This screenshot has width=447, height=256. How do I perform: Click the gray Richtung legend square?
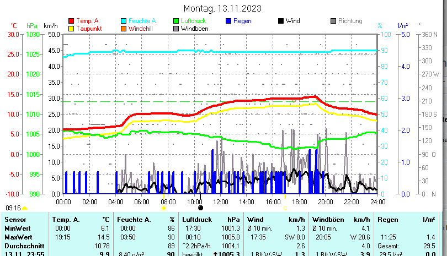pos(333,21)
